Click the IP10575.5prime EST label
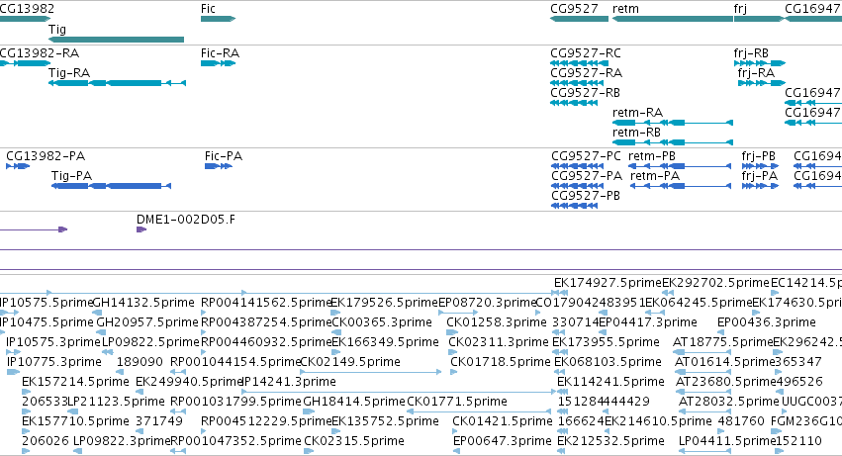This screenshot has height=456, width=842. tap(47, 303)
